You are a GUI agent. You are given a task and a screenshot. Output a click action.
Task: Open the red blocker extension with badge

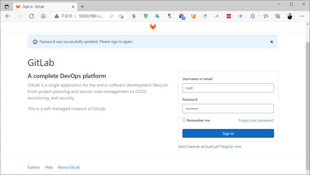coord(181,16)
